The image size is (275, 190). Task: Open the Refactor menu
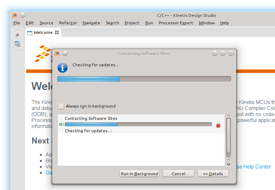click(x=68, y=23)
